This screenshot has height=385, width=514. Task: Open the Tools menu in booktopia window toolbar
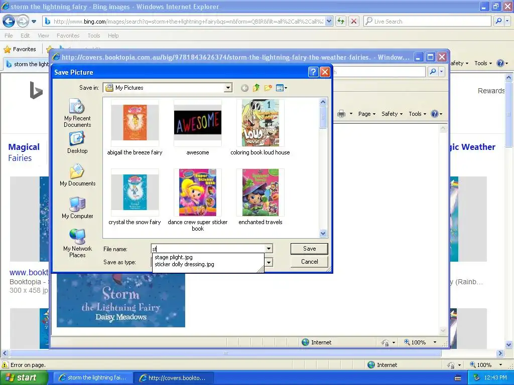click(x=417, y=114)
